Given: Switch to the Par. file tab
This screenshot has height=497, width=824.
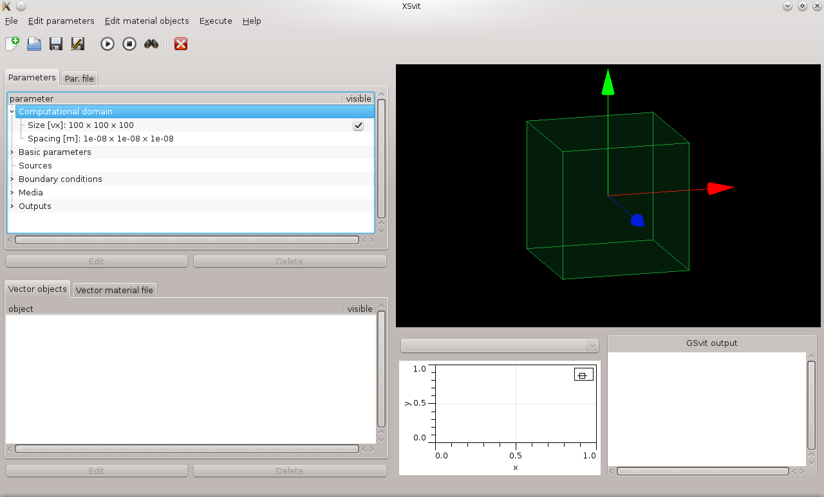Looking at the screenshot, I should coord(79,78).
